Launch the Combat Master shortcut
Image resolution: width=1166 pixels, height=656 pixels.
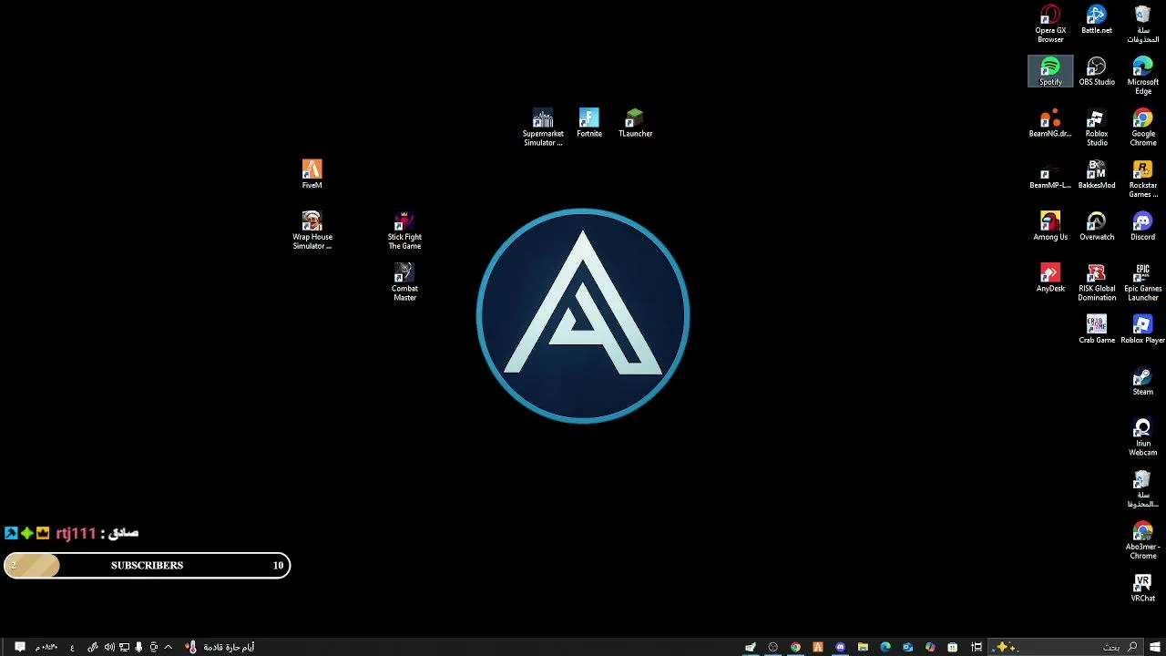(x=404, y=282)
